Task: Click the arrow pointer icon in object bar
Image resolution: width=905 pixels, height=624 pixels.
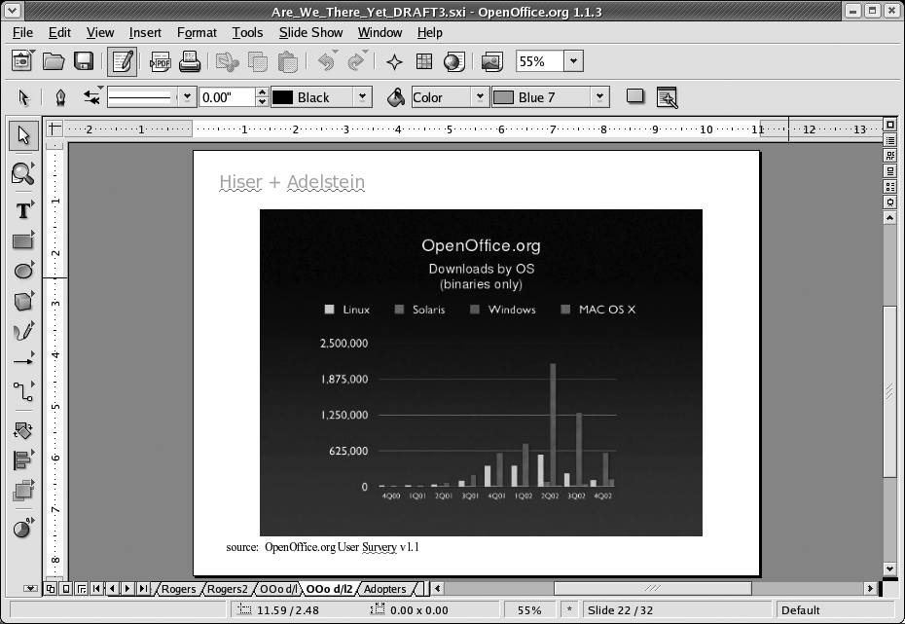Action: (23, 97)
